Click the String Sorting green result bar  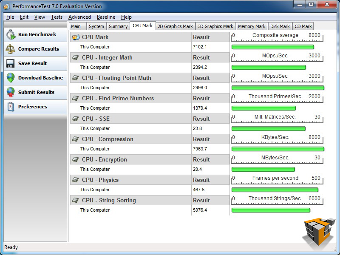[x=271, y=210]
